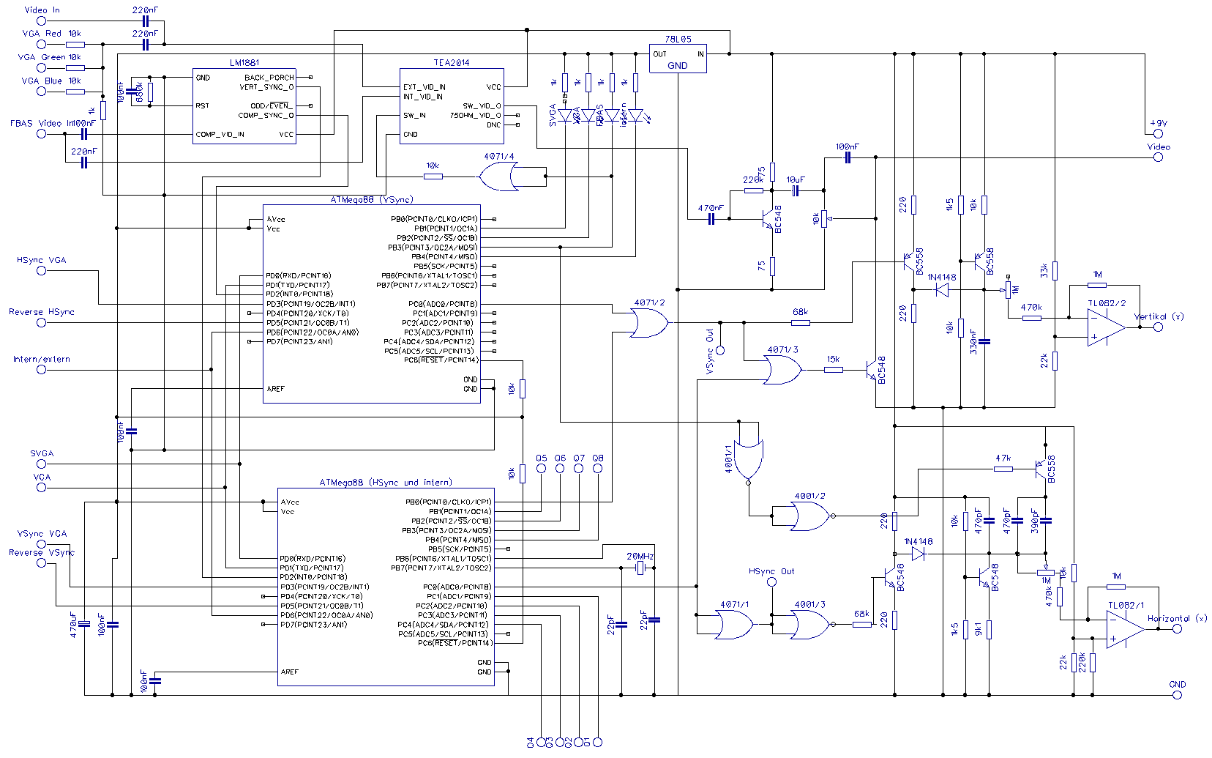Click the +9V supply terminal circle

coord(1158,134)
